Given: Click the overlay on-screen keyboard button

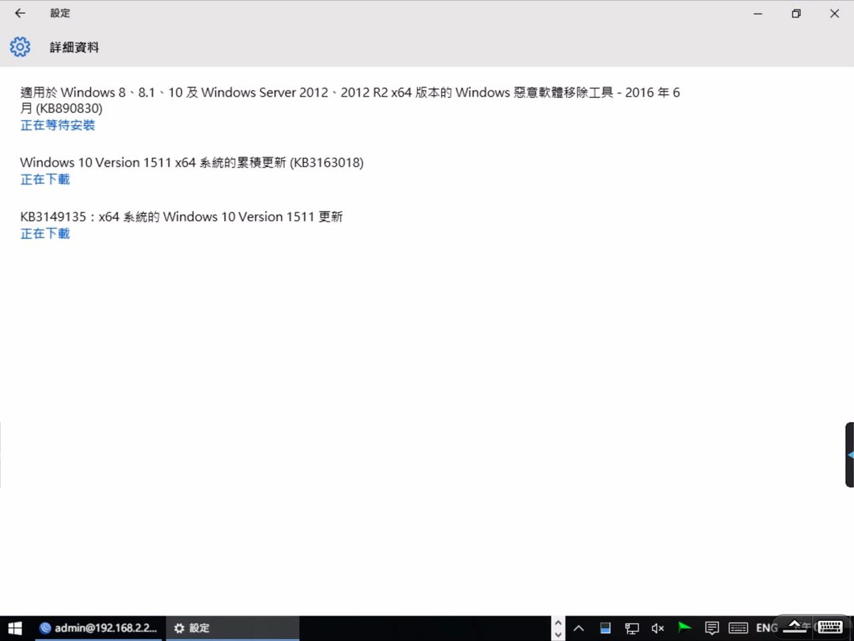Looking at the screenshot, I should pos(830,626).
